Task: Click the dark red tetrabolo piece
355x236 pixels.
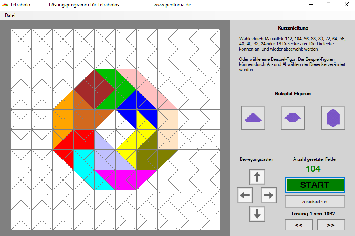Action: pyautogui.click(x=95, y=89)
